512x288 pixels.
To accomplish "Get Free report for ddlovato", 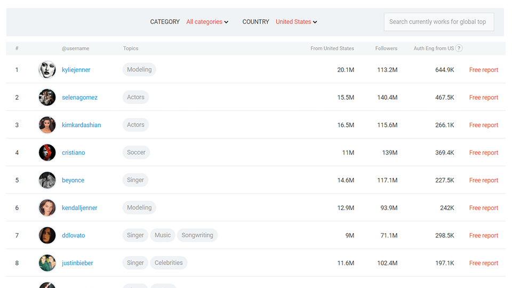I will tap(484, 235).
